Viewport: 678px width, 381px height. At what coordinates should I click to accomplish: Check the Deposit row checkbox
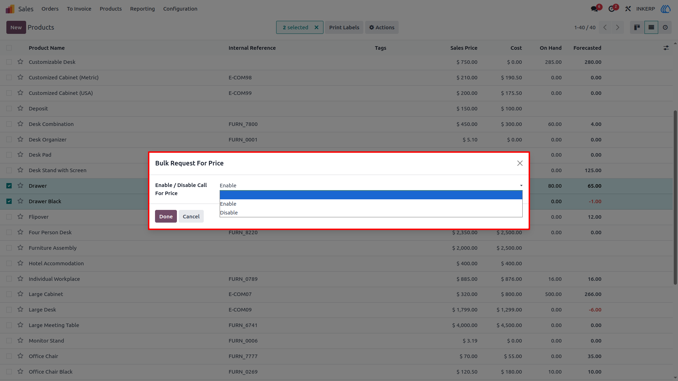9,109
